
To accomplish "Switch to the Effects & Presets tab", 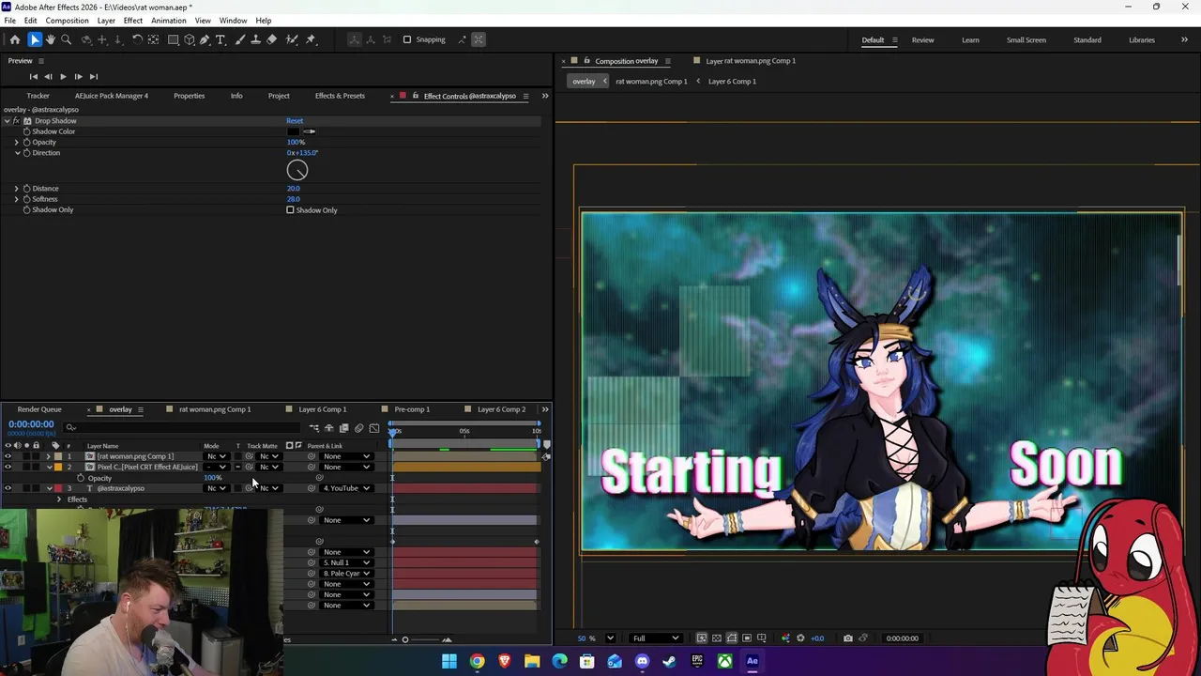I will (340, 96).
